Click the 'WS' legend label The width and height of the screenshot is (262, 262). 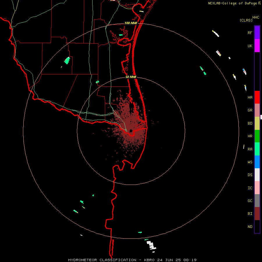click(250, 162)
